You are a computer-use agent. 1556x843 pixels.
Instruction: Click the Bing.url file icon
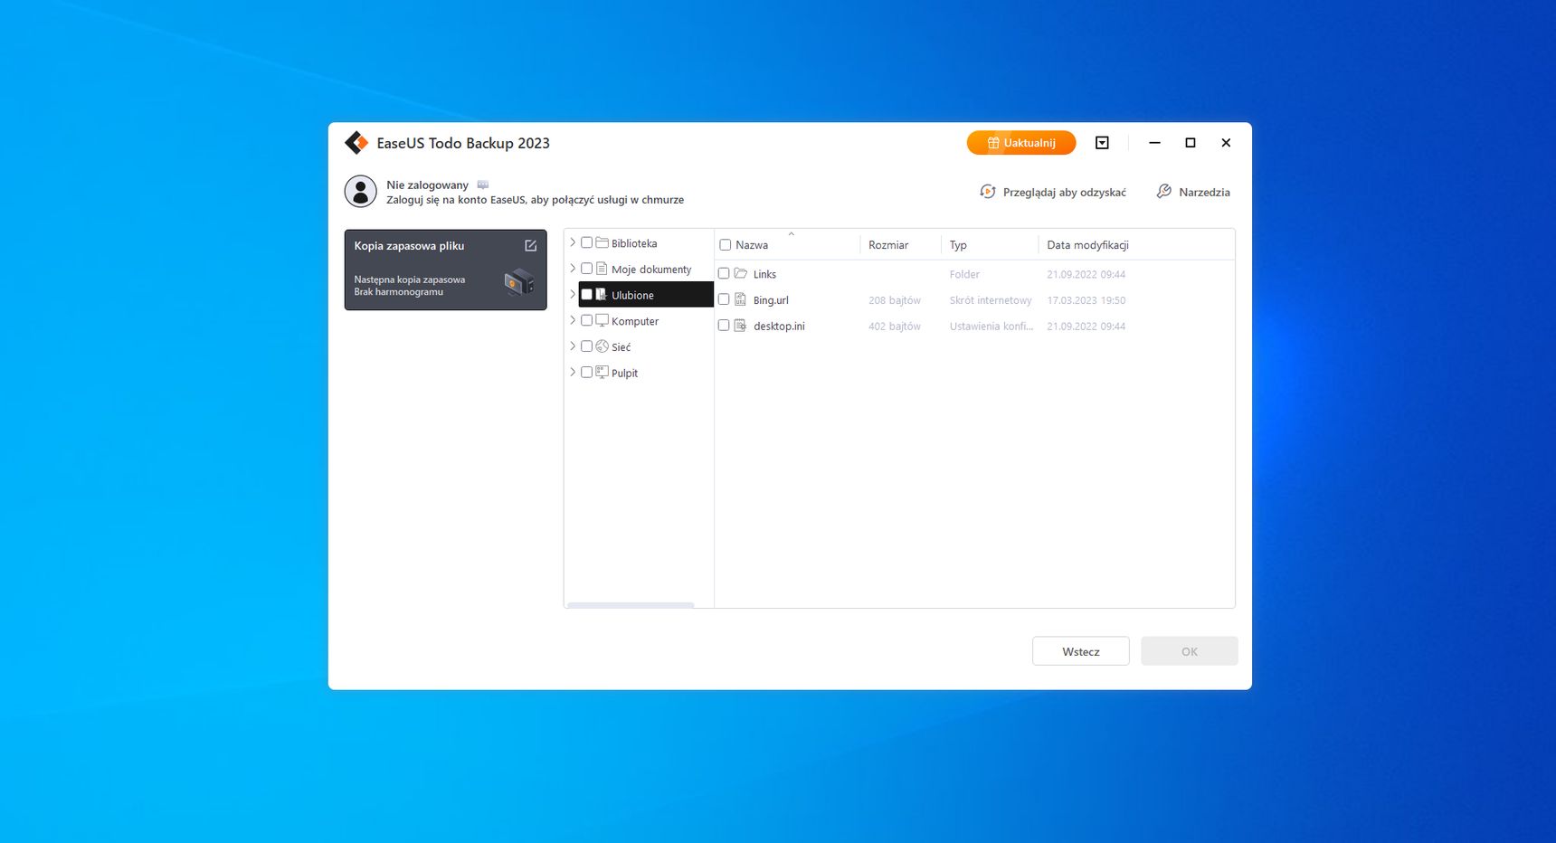[740, 299]
